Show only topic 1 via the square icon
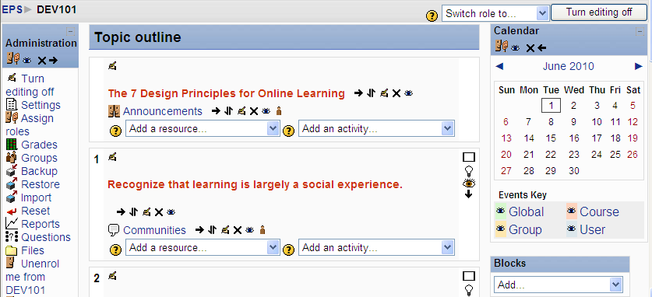The height and width of the screenshot is (297, 652). tap(469, 157)
